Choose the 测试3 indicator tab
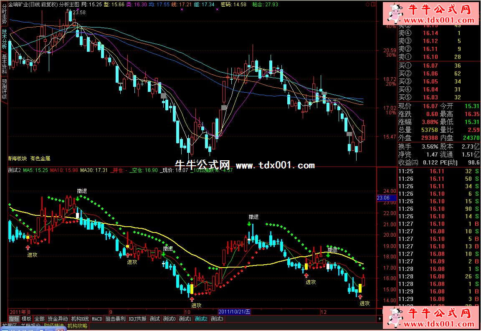 tap(217, 319)
